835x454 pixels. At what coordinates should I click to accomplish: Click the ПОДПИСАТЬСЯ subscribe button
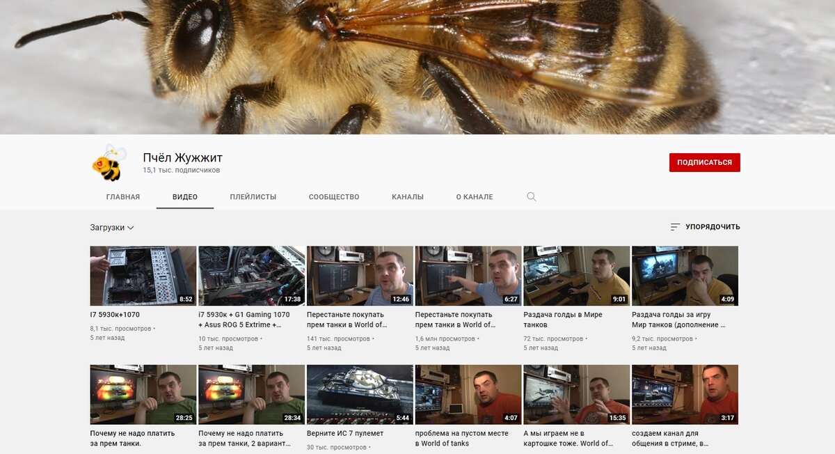click(x=704, y=162)
